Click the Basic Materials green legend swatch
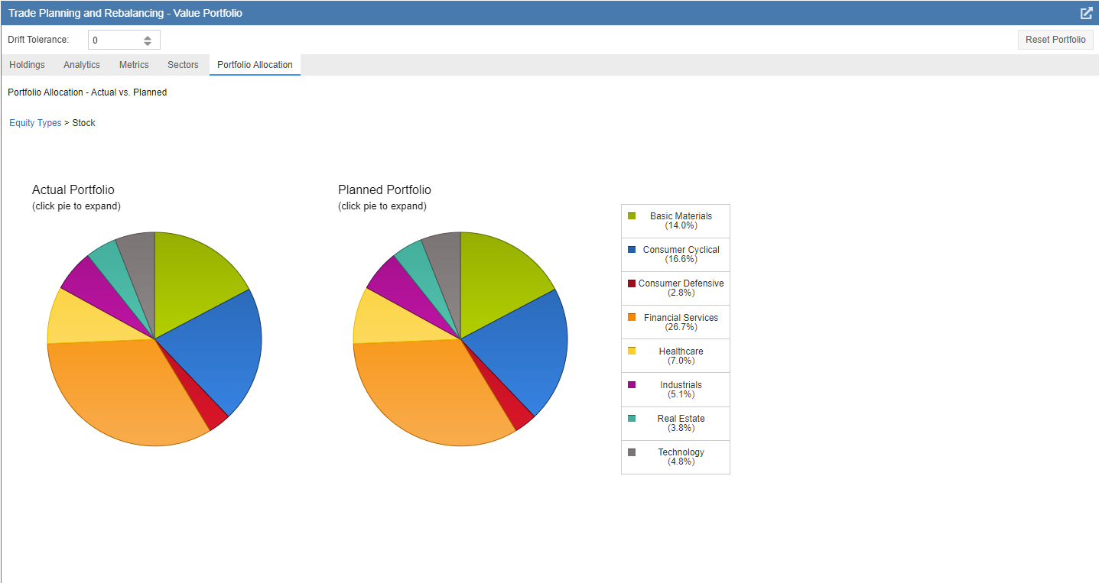 (632, 216)
